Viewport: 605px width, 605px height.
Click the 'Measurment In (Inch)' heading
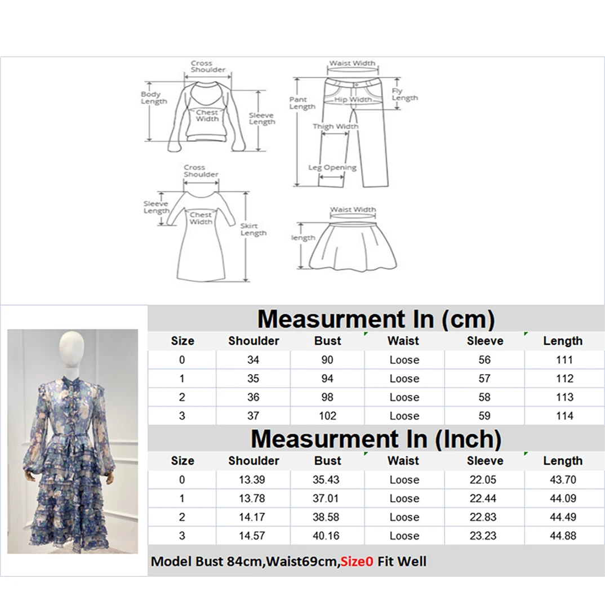(376, 439)
